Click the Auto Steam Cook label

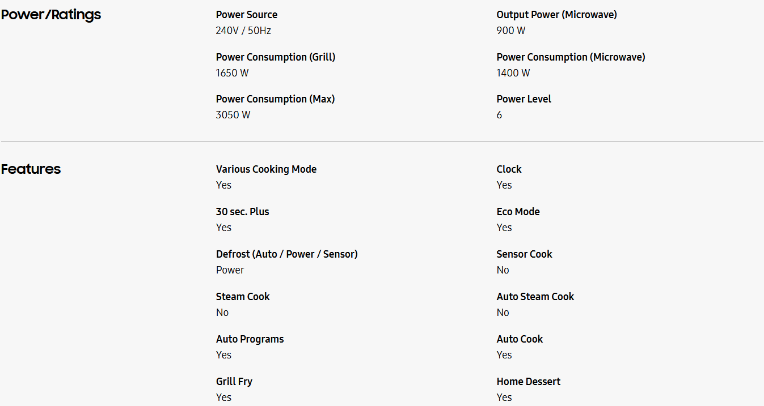pyautogui.click(x=535, y=297)
